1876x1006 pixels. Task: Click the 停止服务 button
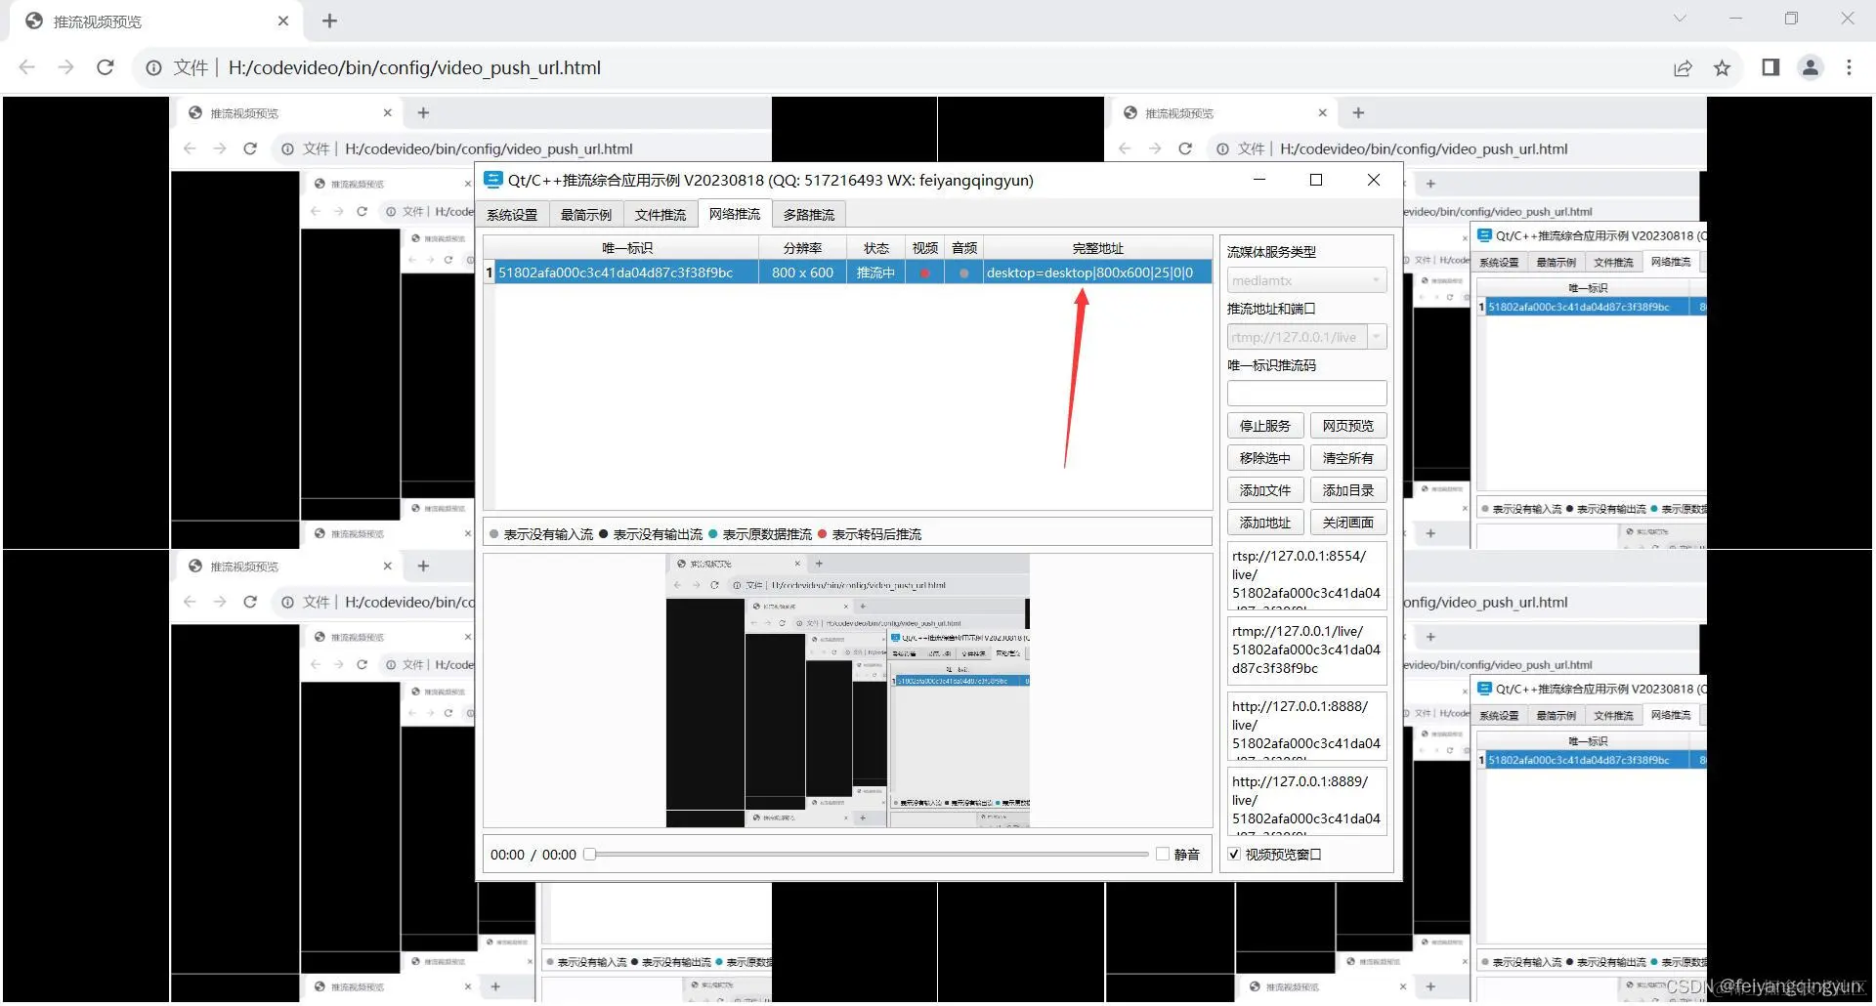(1265, 426)
